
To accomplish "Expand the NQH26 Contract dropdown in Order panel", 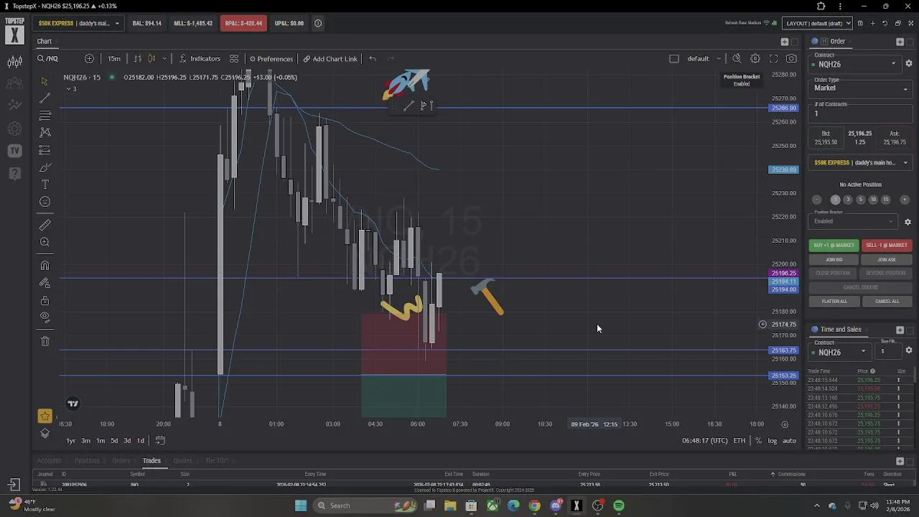I will [x=856, y=64].
